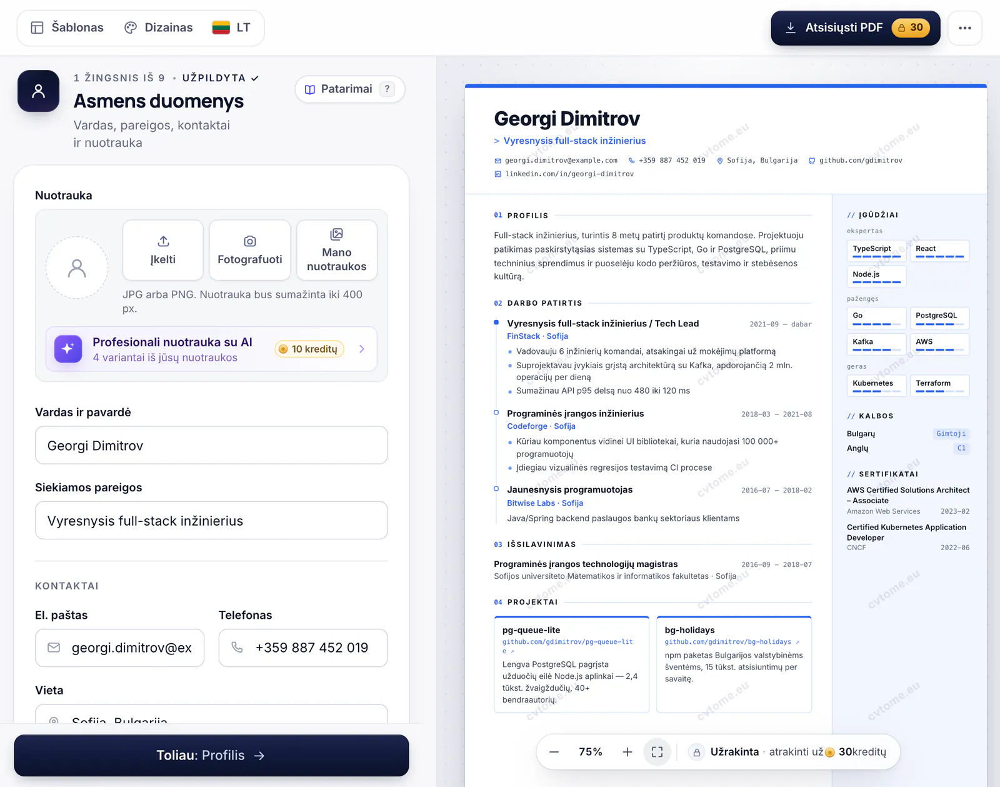Image resolution: width=1000 pixels, height=787 pixels.
Task: Continue to Toliau: Profilis step
Action: 211,755
